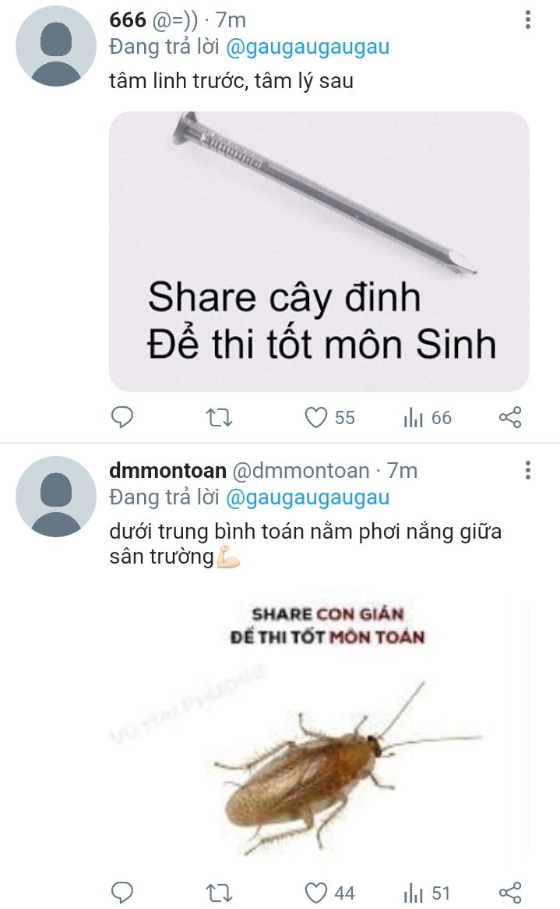Open more options for 666 tweet

point(527,19)
